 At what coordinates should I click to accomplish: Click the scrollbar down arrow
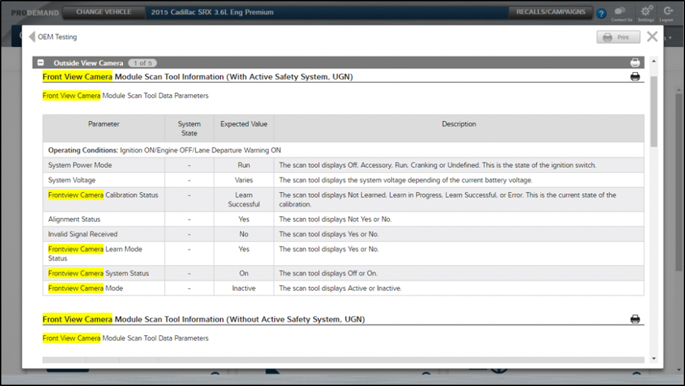[x=654, y=359]
